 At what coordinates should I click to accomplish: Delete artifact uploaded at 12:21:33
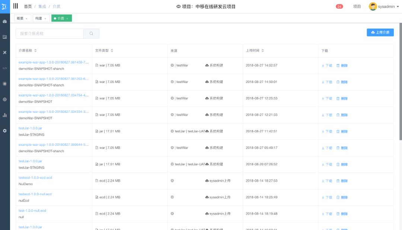click(342, 115)
